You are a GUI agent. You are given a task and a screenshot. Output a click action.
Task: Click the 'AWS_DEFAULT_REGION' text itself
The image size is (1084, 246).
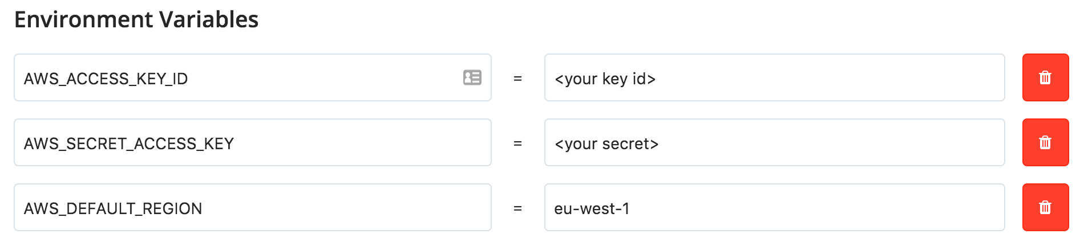113,208
